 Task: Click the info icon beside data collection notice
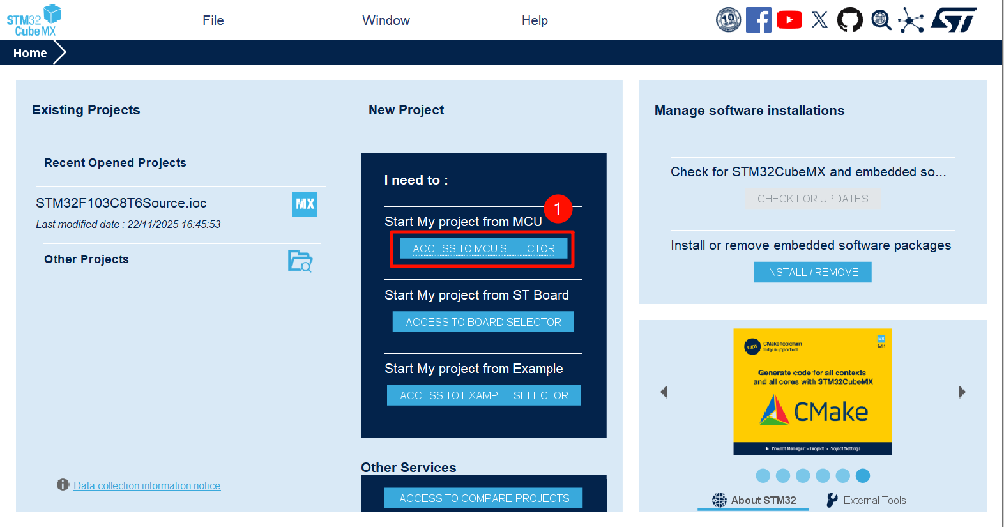pyautogui.click(x=63, y=485)
